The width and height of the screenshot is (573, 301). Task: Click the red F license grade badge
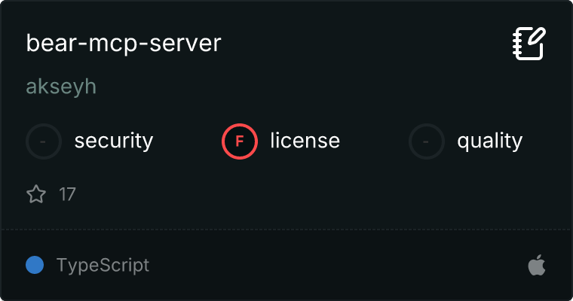point(240,141)
